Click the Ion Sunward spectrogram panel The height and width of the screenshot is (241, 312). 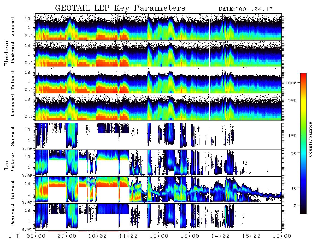pos(158,136)
